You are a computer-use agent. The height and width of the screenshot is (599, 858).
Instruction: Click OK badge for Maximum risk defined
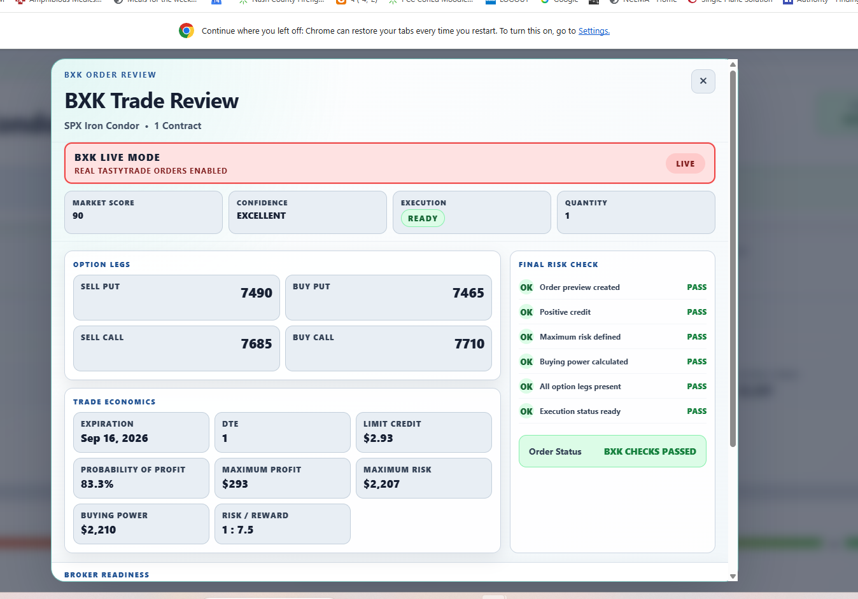526,337
